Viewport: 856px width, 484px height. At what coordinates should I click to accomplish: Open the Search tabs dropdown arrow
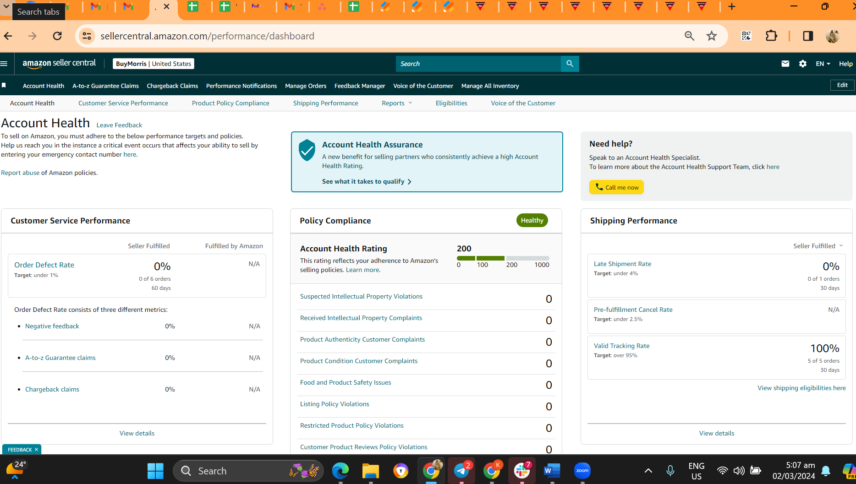tap(6, 6)
